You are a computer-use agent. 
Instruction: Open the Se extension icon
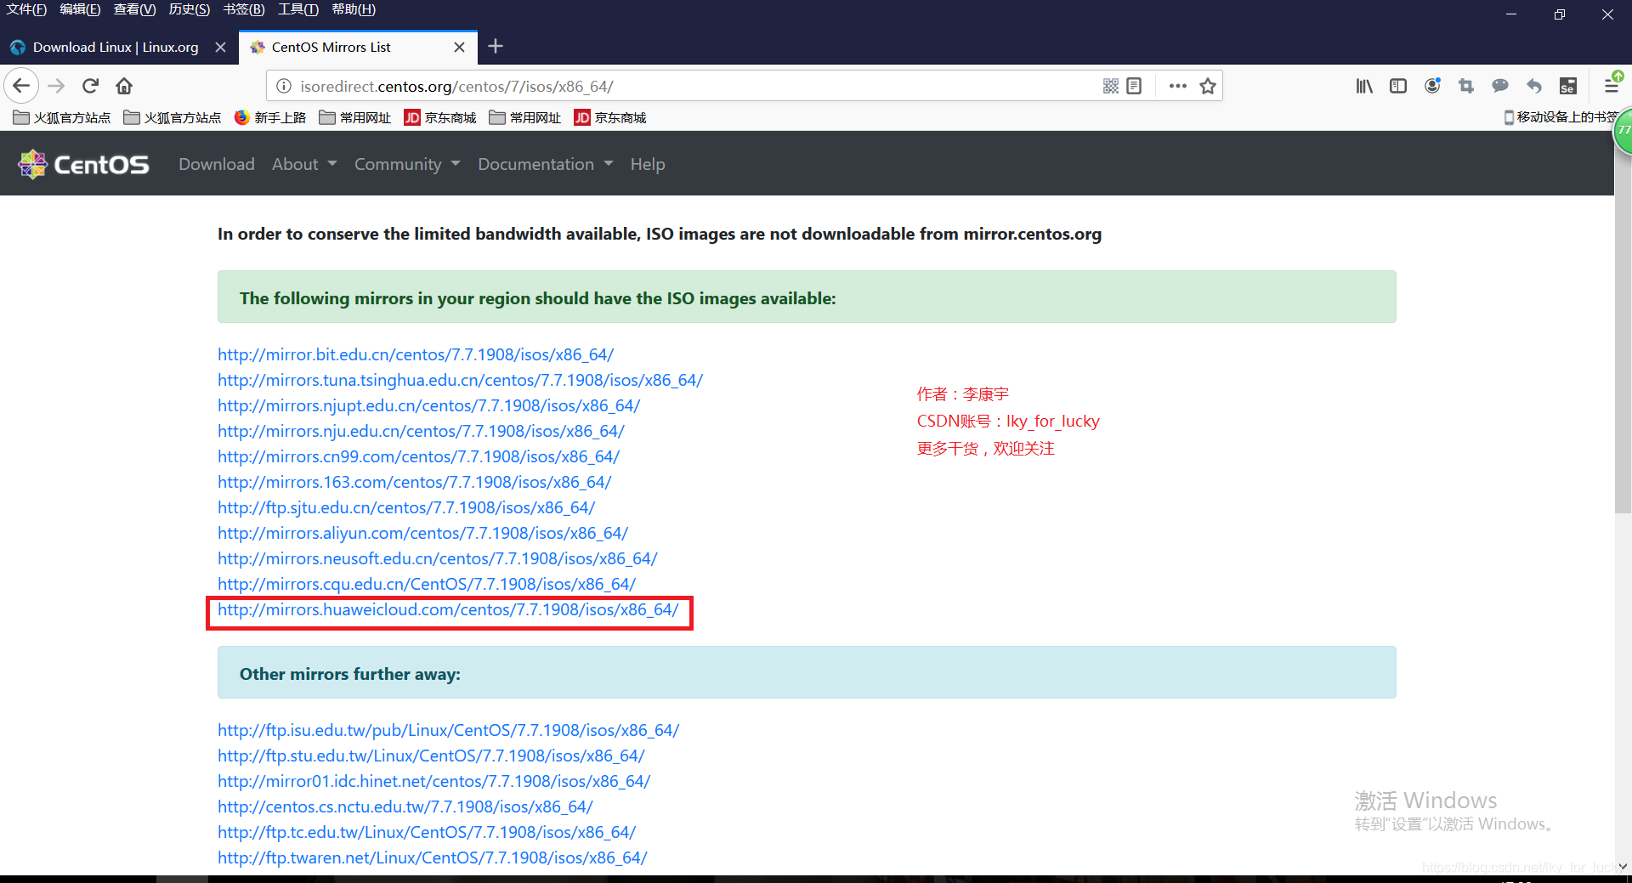(1568, 86)
